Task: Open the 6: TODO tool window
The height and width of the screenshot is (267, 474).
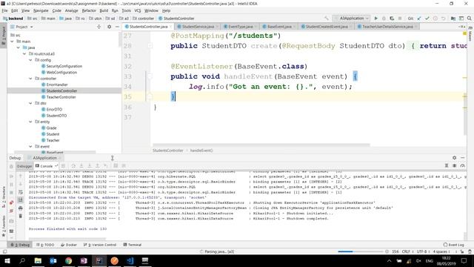Action: 45,245
